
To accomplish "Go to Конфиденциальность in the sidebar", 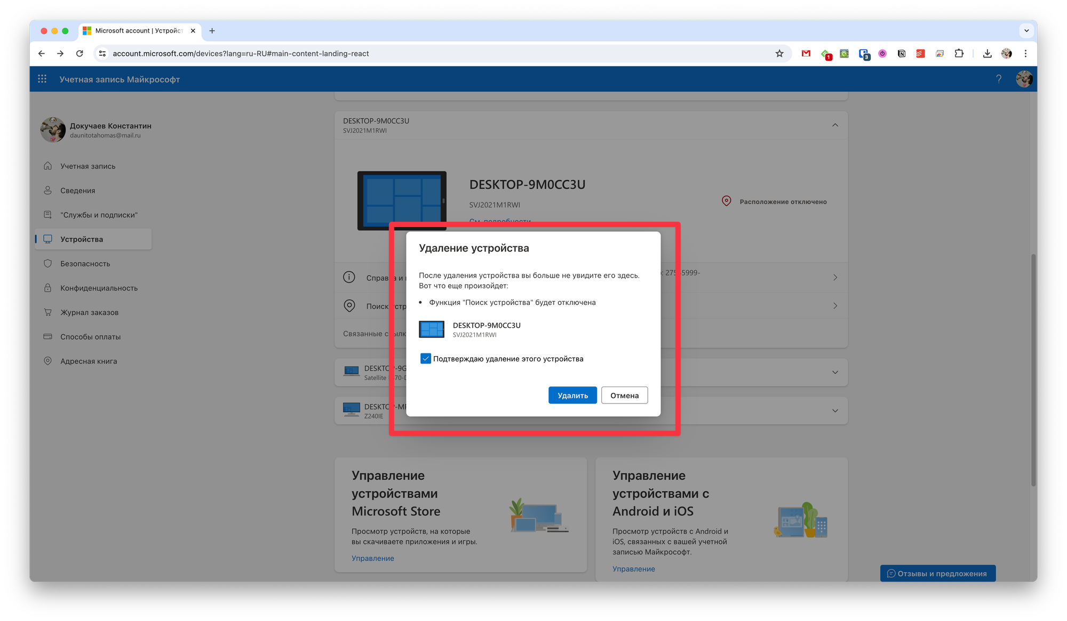I will [x=99, y=288].
